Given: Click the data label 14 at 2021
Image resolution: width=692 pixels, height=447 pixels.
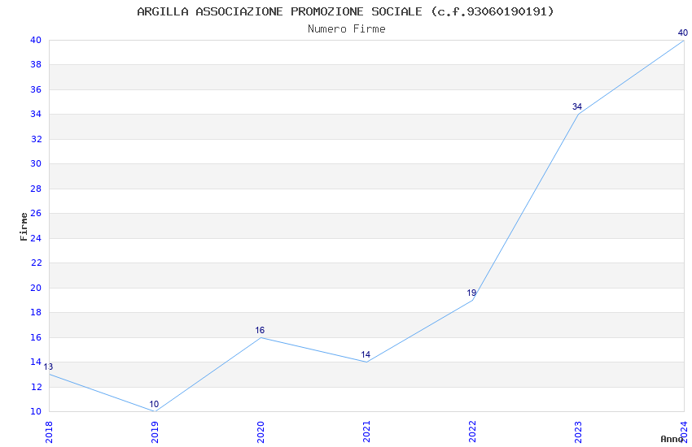Looking at the screenshot, I should coord(366,354).
